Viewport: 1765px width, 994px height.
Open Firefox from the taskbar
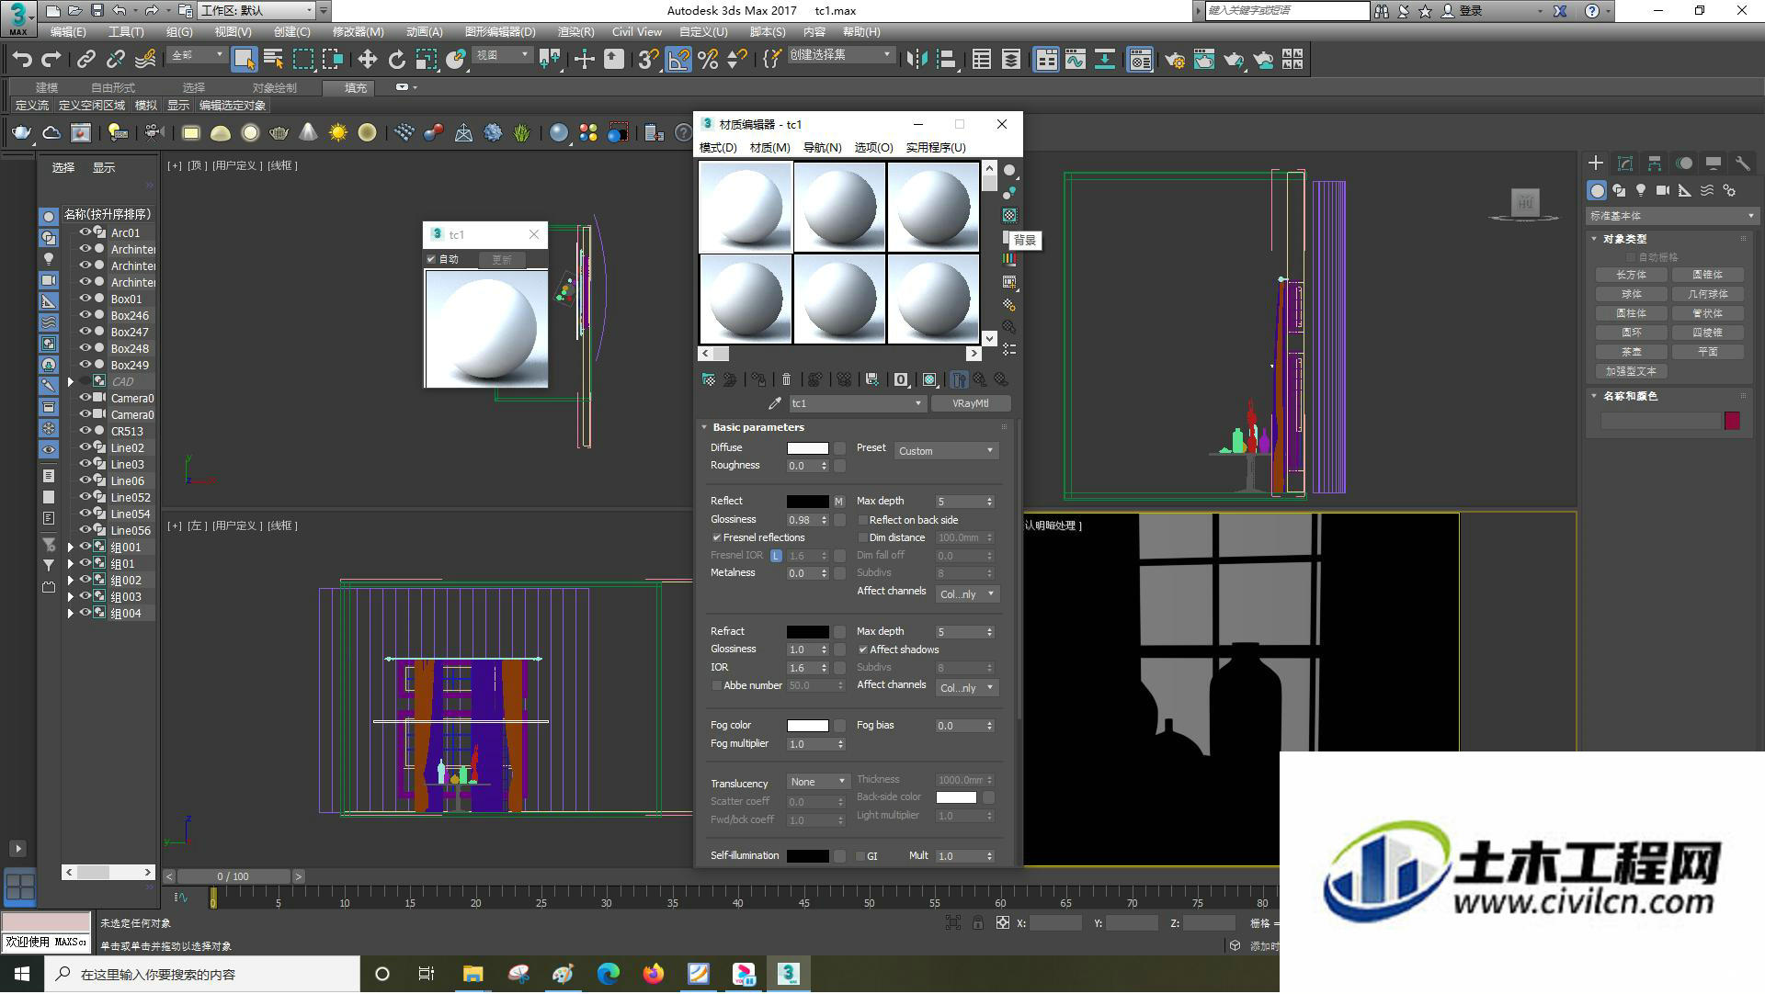point(654,975)
